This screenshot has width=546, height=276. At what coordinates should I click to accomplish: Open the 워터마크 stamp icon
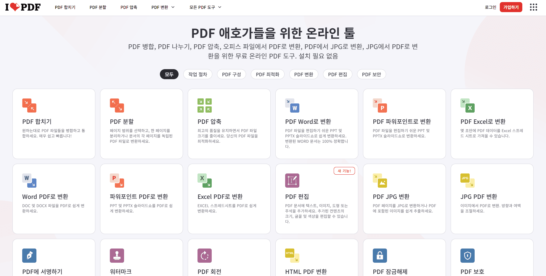coord(117,256)
